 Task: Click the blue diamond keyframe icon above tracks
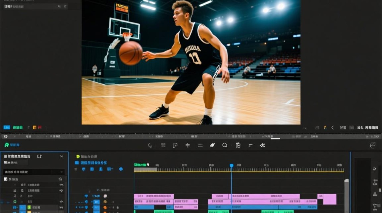121,169
